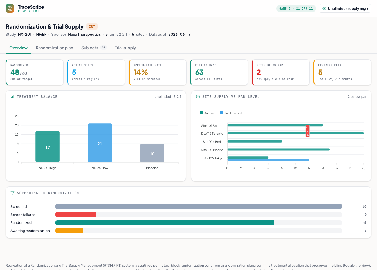377x270 pixels.
Task: Click 'lot L039, < 3 months' text
Action: [335, 79]
